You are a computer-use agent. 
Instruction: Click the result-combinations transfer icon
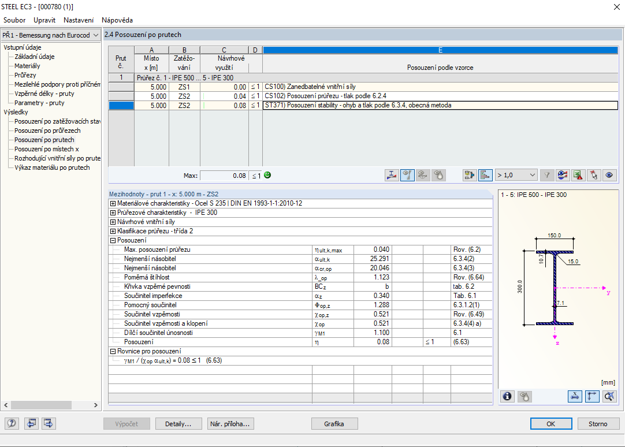click(470, 175)
